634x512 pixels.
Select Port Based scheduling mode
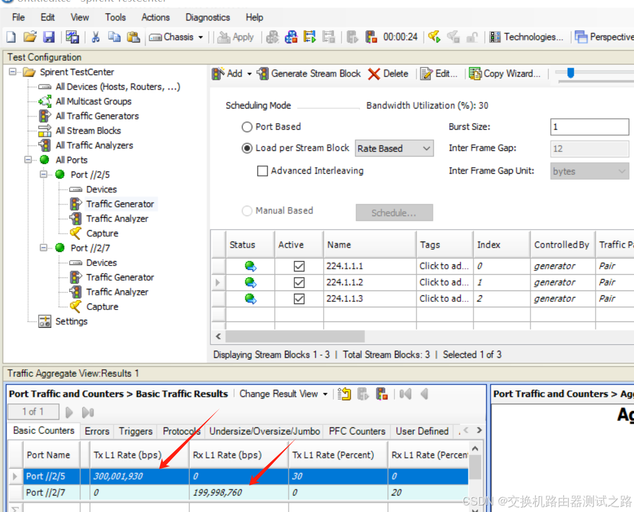(x=247, y=127)
